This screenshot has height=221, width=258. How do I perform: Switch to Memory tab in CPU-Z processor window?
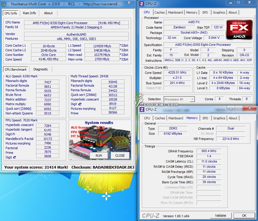pyautogui.click(x=192, y=12)
